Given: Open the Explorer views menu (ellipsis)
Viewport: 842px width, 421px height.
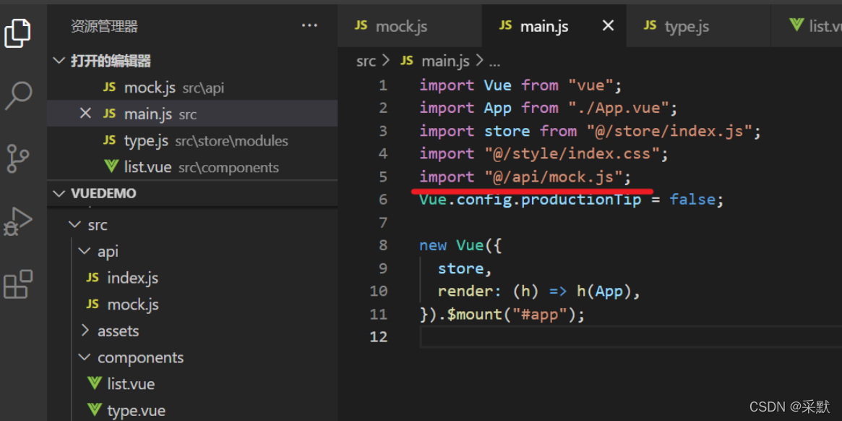Looking at the screenshot, I should coord(309,25).
